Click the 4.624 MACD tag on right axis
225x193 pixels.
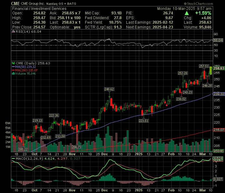[x=218, y=158]
